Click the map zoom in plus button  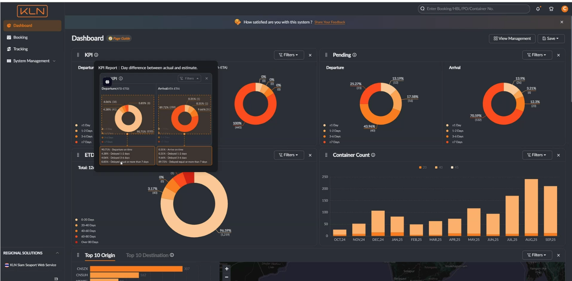(x=227, y=269)
